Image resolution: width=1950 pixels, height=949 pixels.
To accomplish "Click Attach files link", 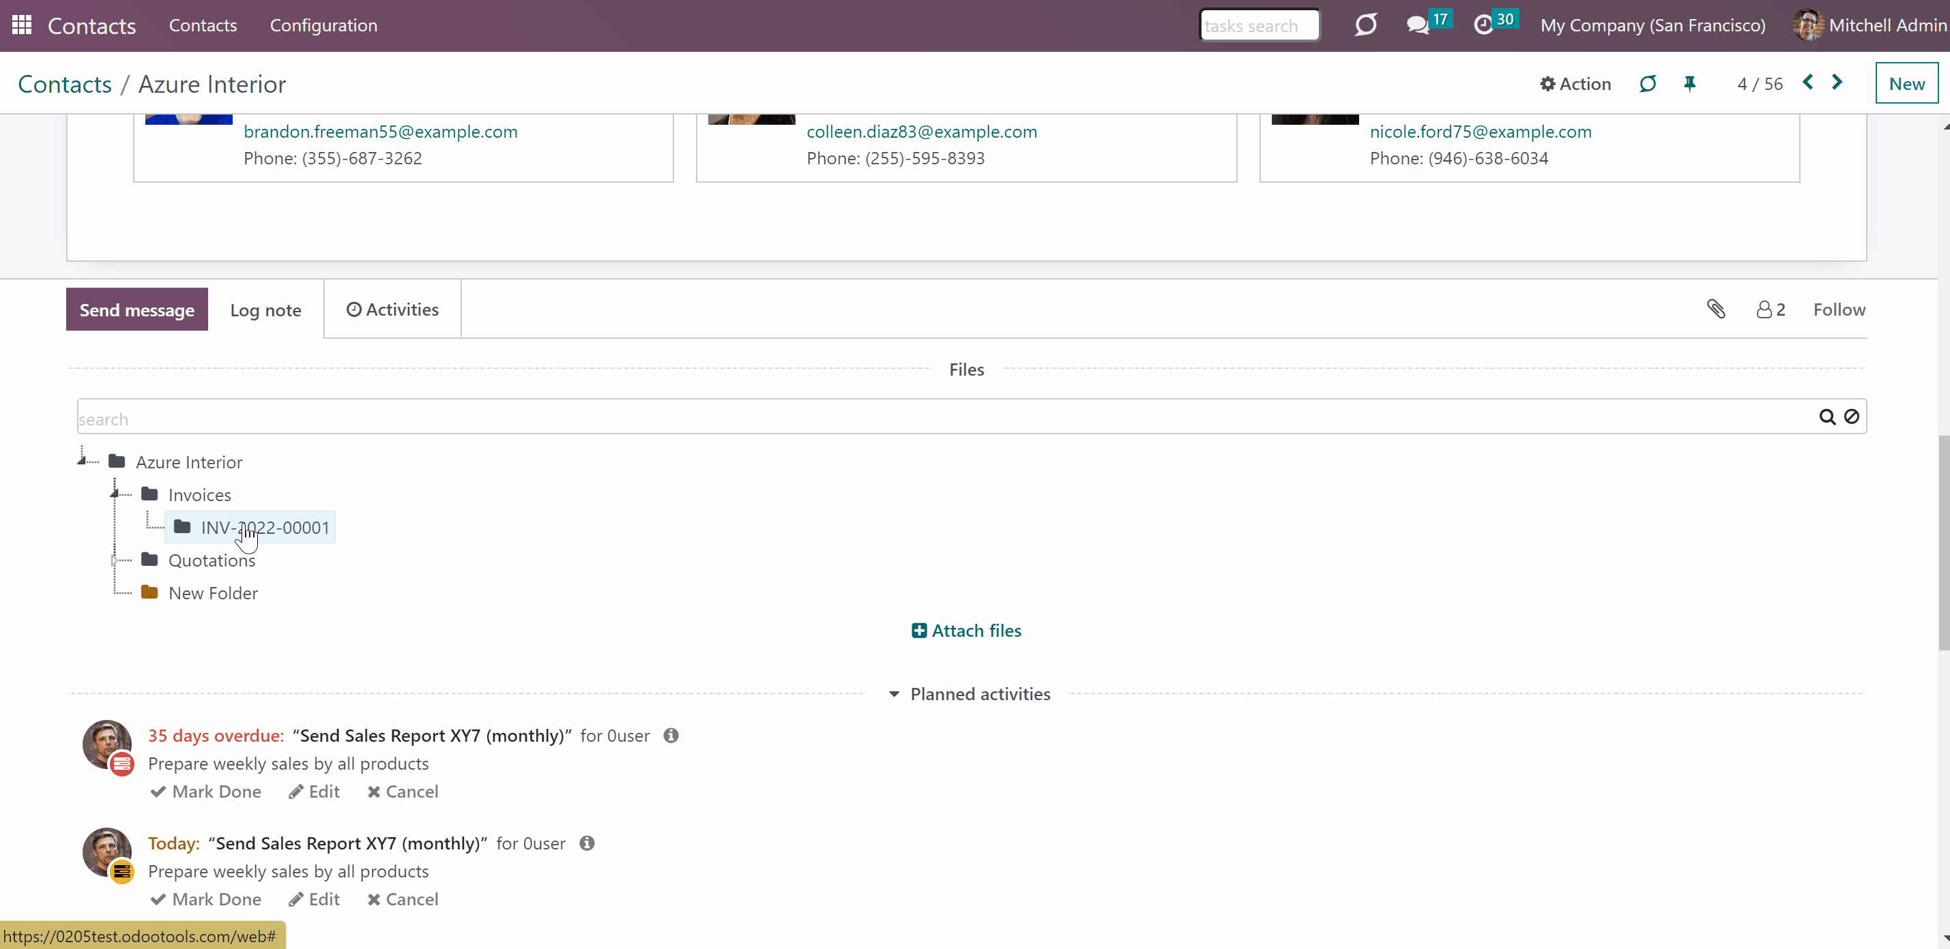I will coord(966,630).
